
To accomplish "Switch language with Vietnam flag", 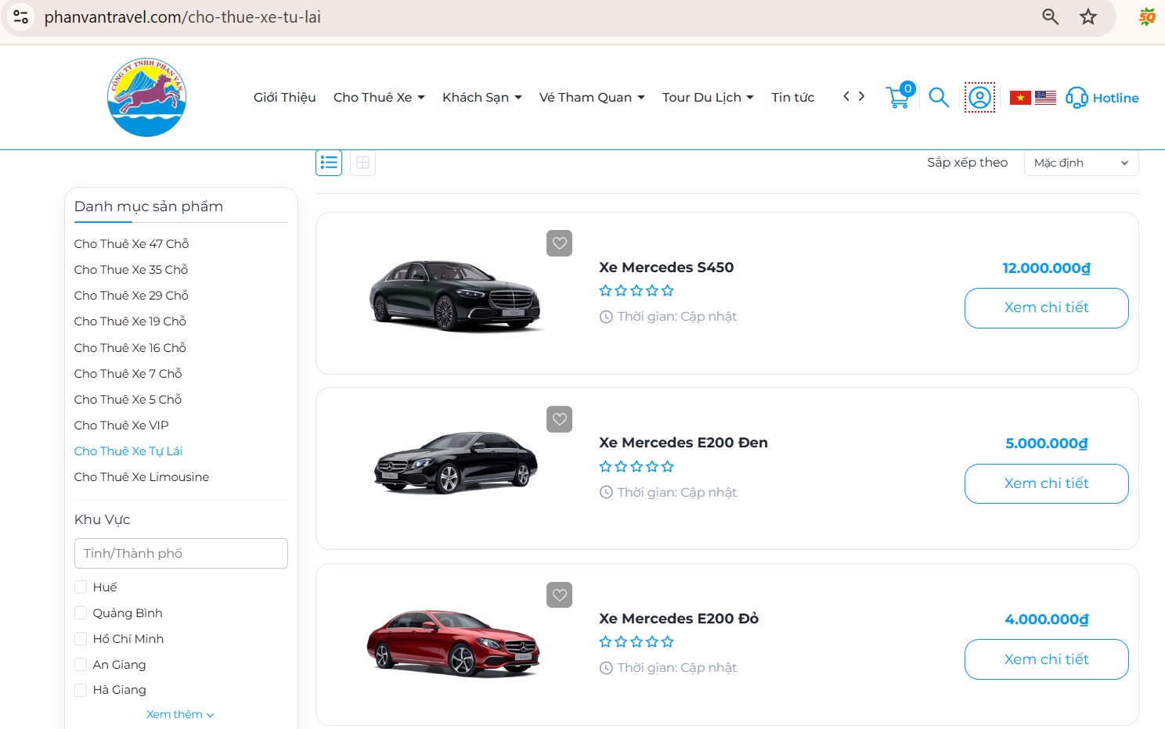I will 1020,98.
